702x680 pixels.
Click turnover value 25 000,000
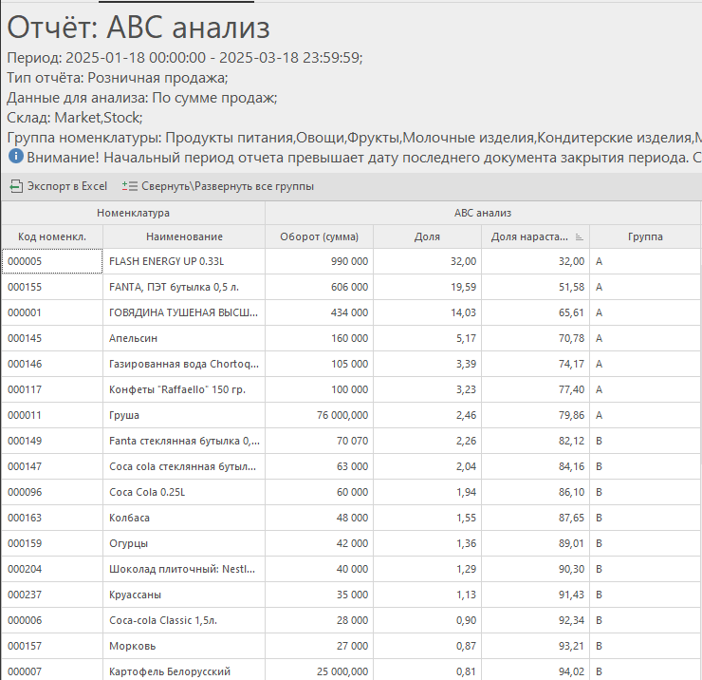(319, 671)
